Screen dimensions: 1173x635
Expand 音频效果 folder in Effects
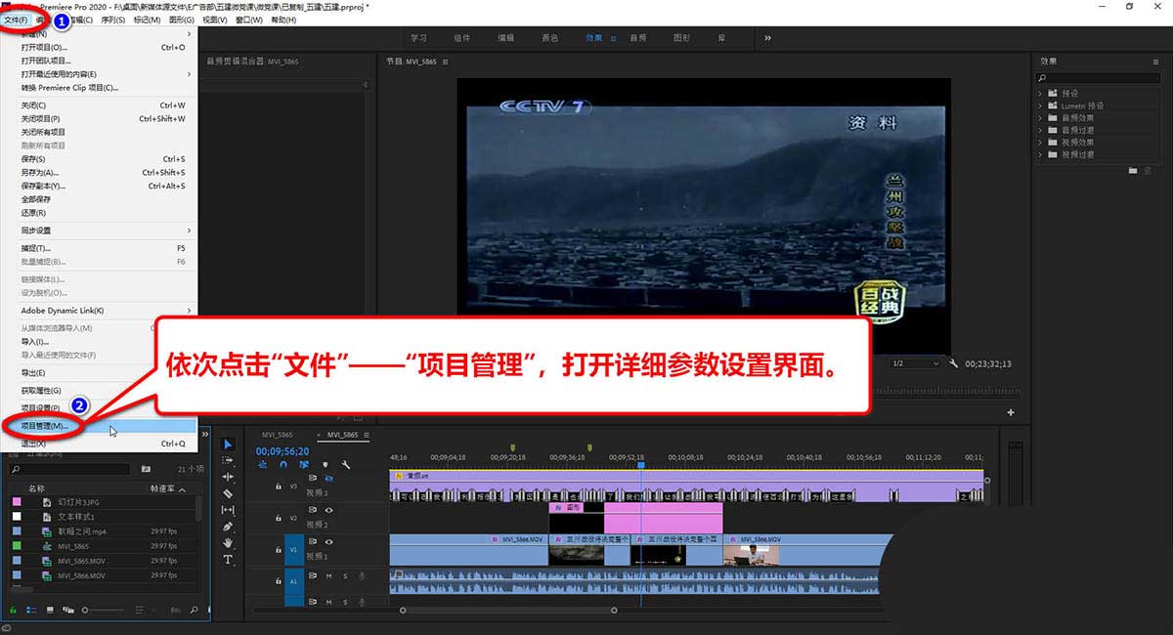(1040, 116)
